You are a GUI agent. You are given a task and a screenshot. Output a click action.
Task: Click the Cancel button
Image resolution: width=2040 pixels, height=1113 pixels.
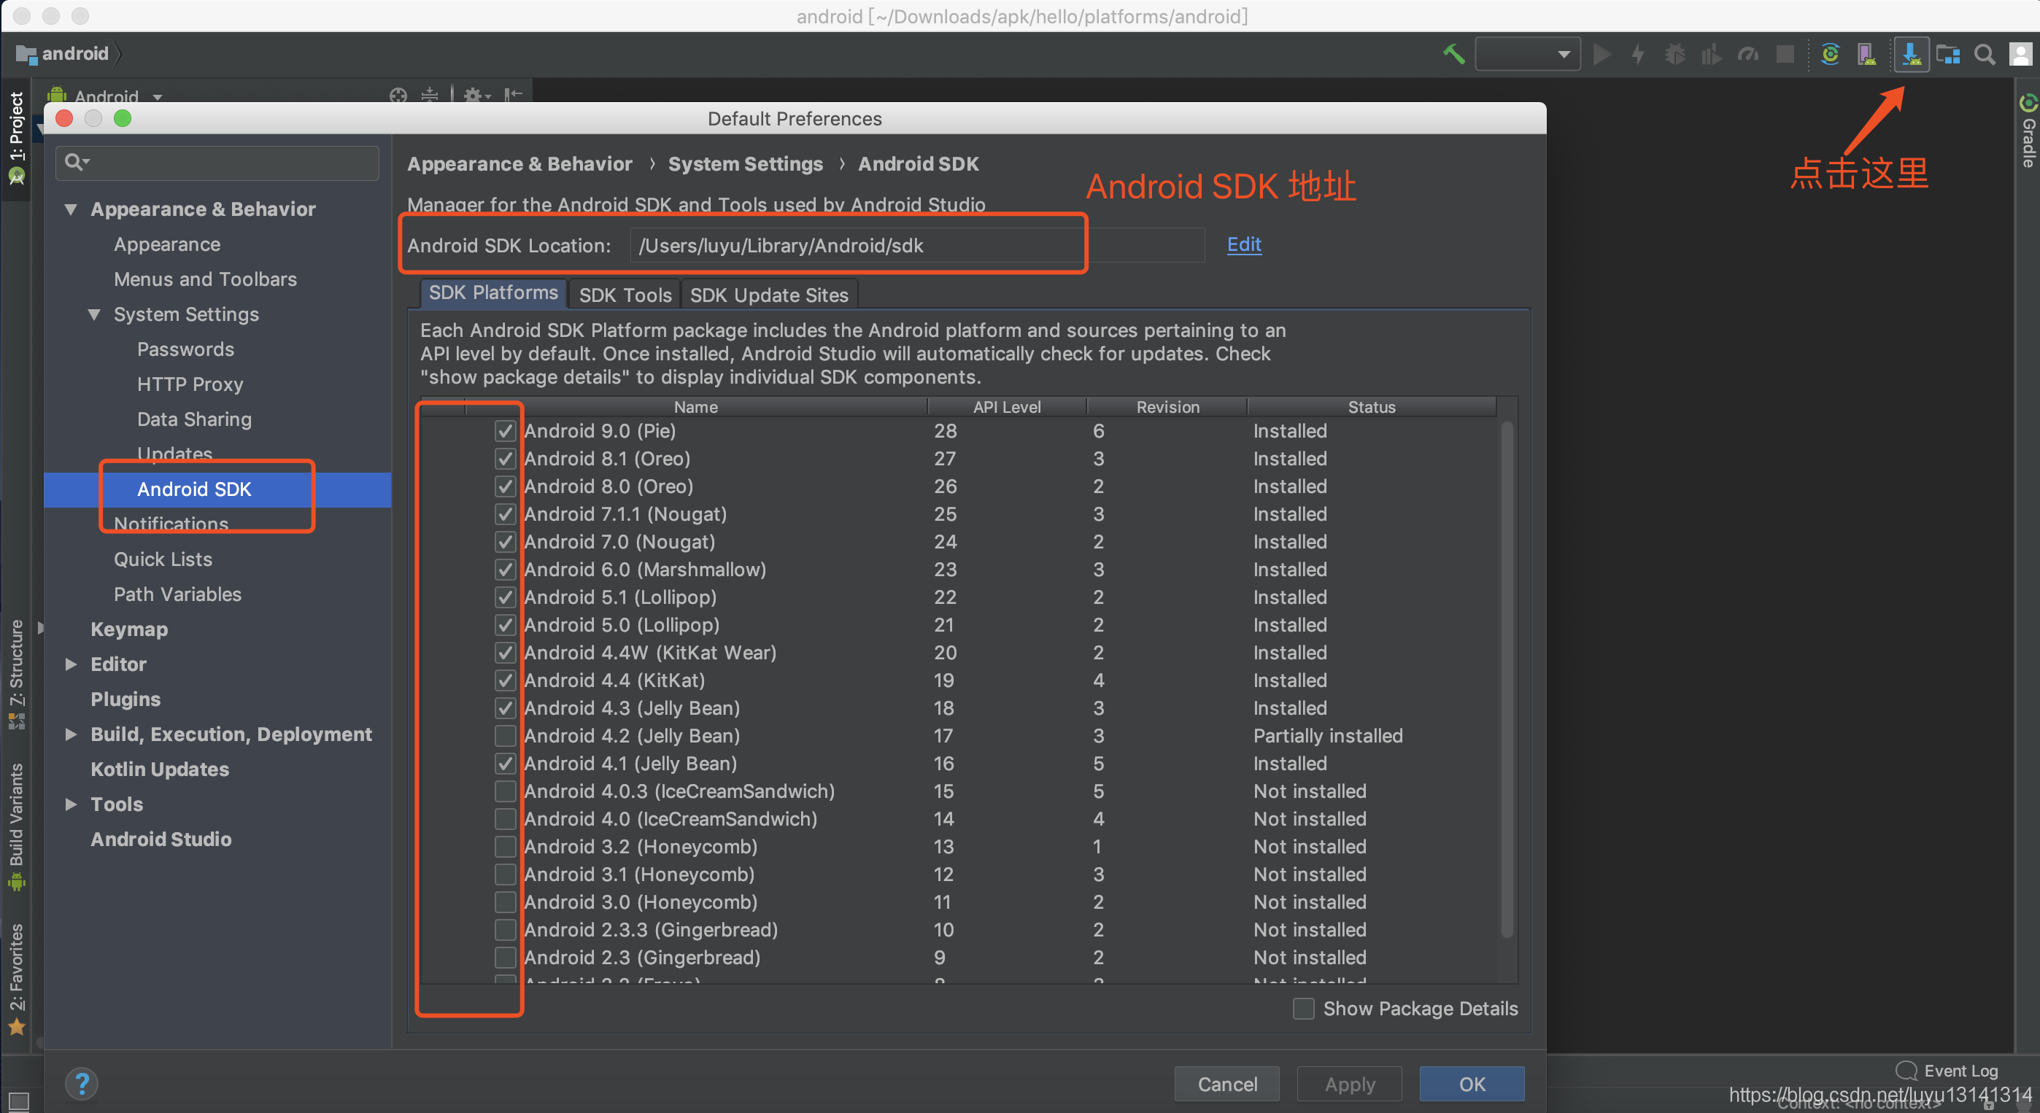[x=1226, y=1084]
